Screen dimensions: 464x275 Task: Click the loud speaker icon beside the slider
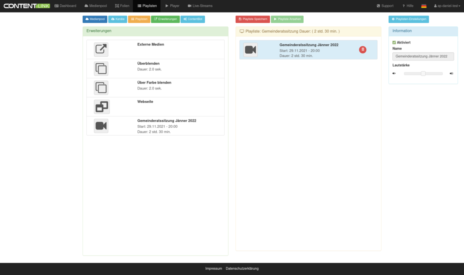451,74
